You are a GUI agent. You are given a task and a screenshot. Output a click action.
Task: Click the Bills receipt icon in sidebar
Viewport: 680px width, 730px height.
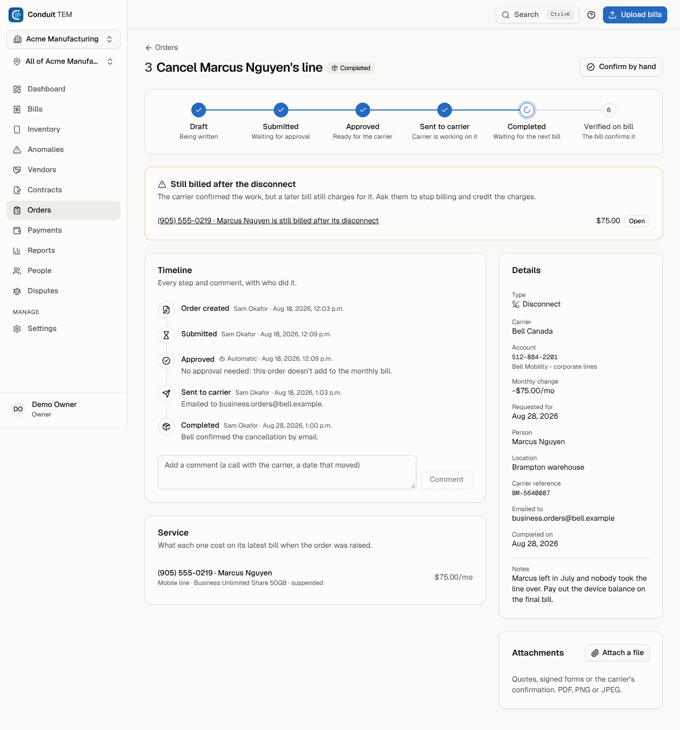point(17,109)
